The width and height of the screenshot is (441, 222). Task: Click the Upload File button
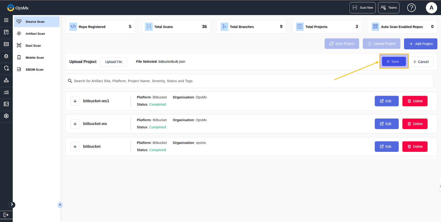pos(114,62)
